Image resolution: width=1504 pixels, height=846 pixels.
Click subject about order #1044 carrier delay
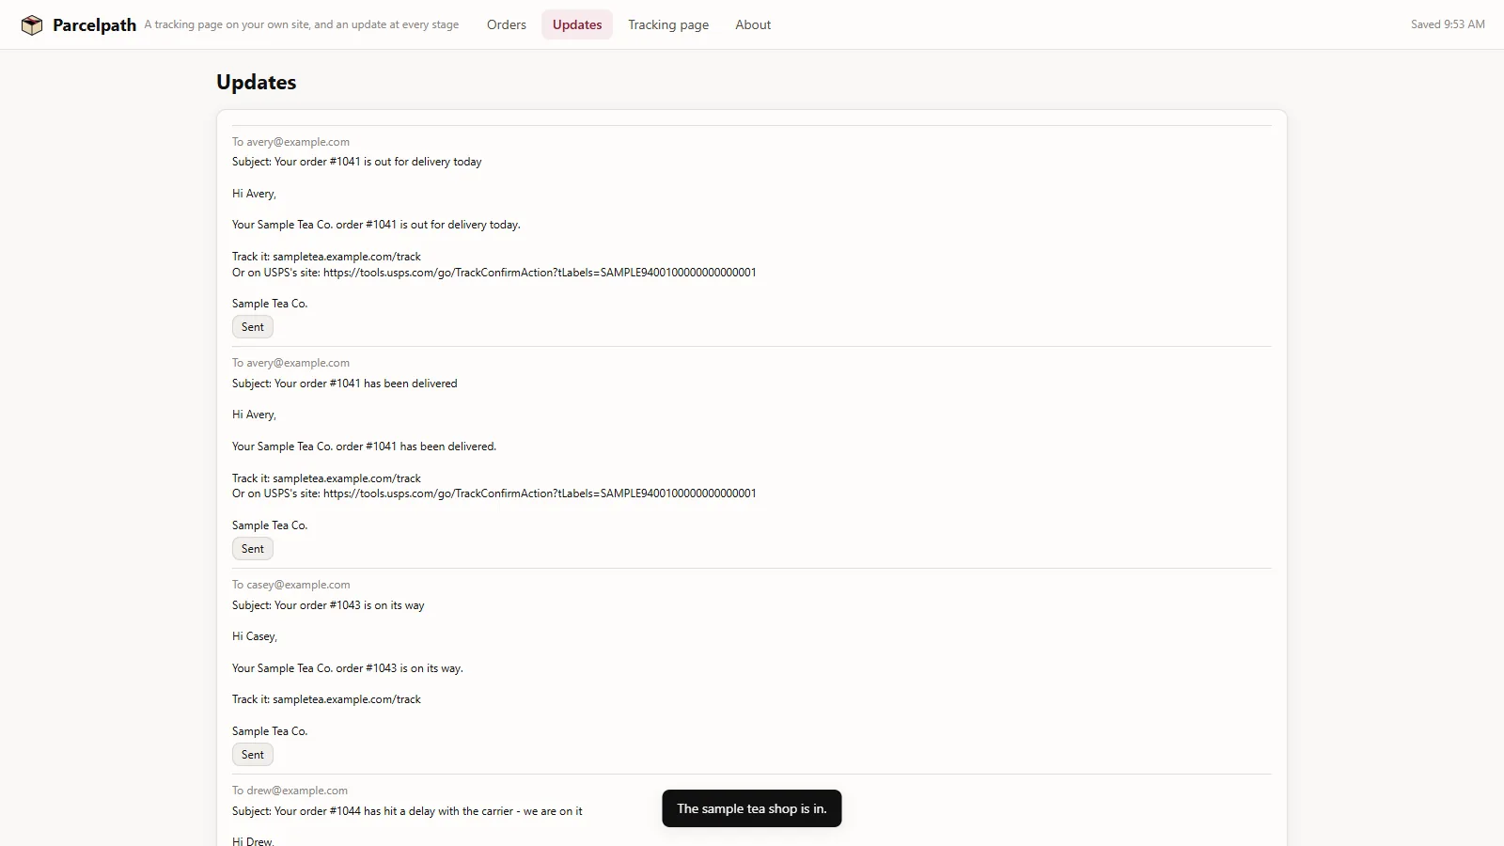(407, 811)
